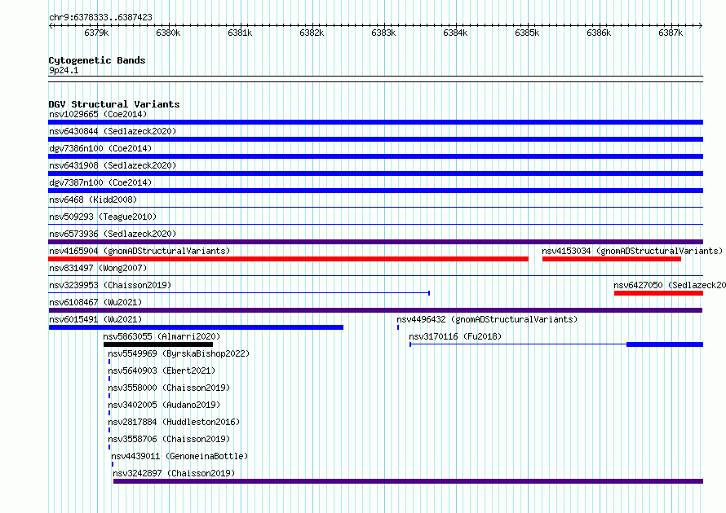Screen dimensions: 726x513
Task: Click the purple bar under nsv3242897
Action: (x=409, y=481)
